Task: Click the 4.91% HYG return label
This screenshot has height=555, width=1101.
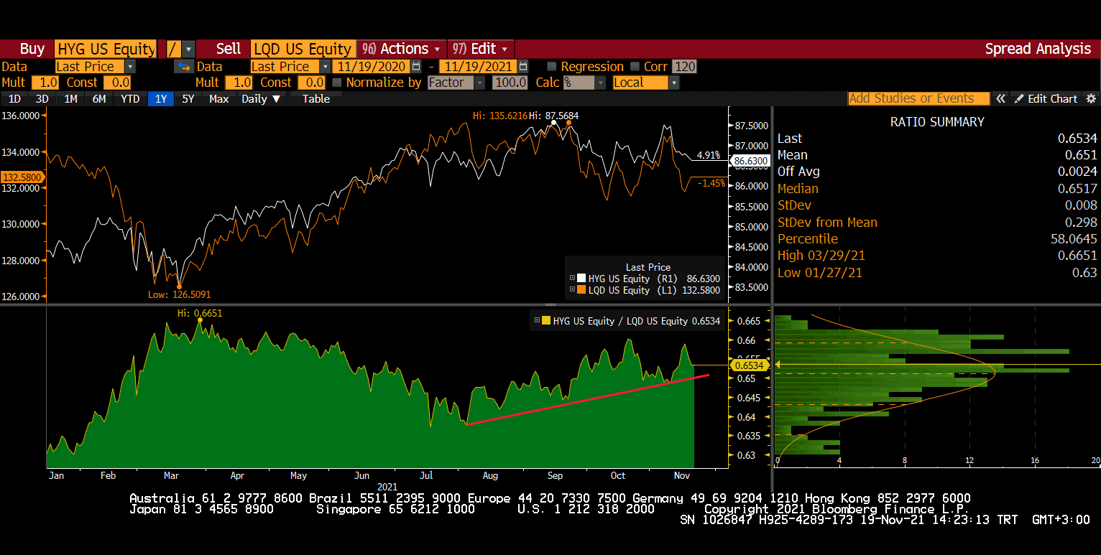Action: click(x=708, y=155)
